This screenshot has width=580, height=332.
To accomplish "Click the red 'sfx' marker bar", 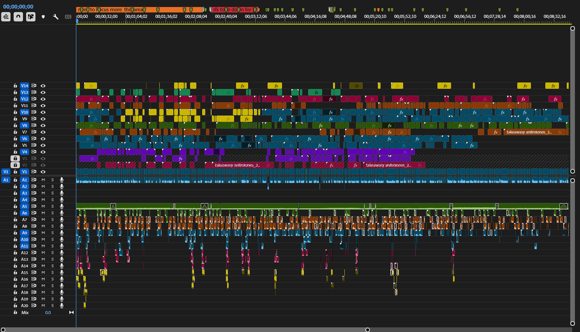I will tap(235, 10).
